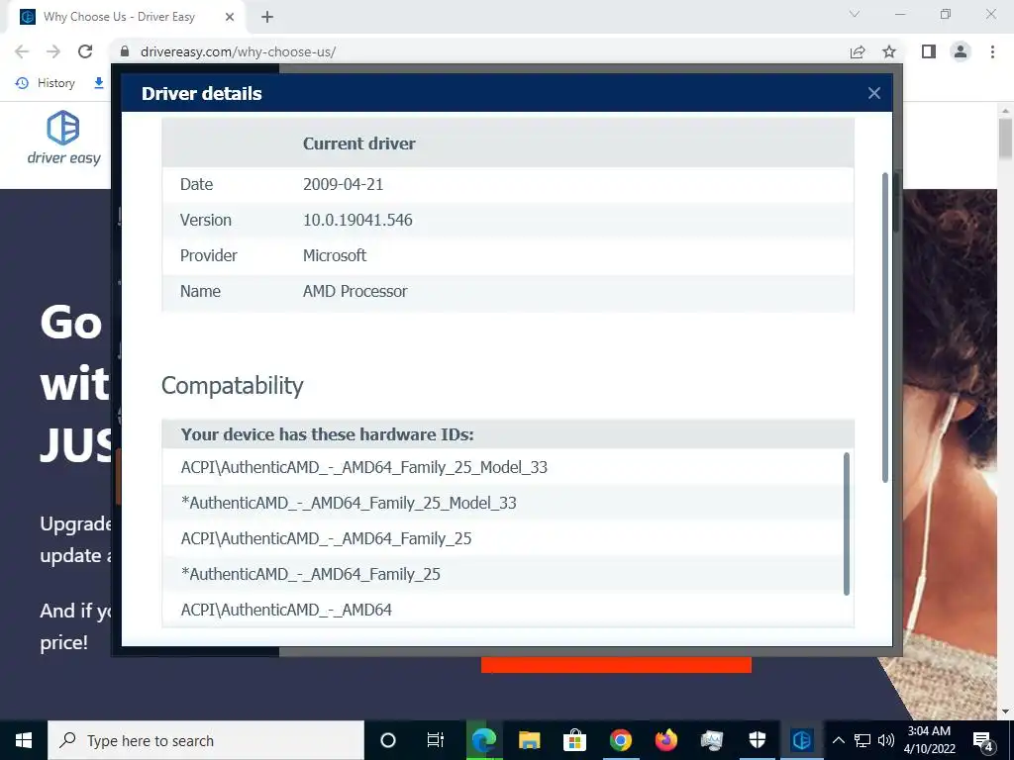The width and height of the screenshot is (1014, 760).
Task: Open Chrome tab search chevron
Action: (x=855, y=14)
